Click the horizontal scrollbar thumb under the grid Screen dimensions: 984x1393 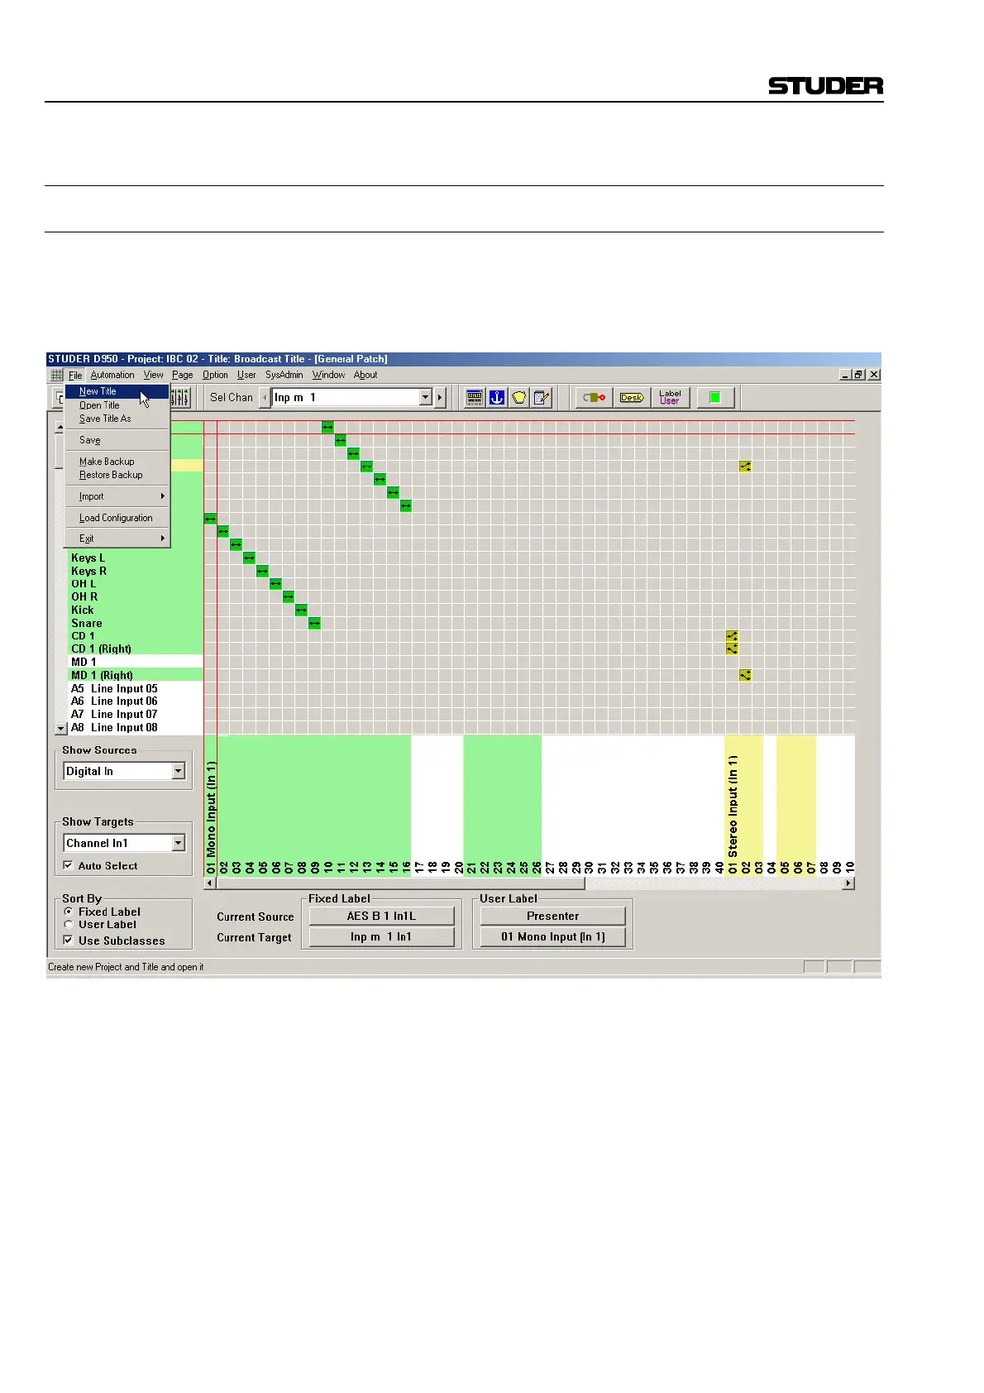coord(400,883)
